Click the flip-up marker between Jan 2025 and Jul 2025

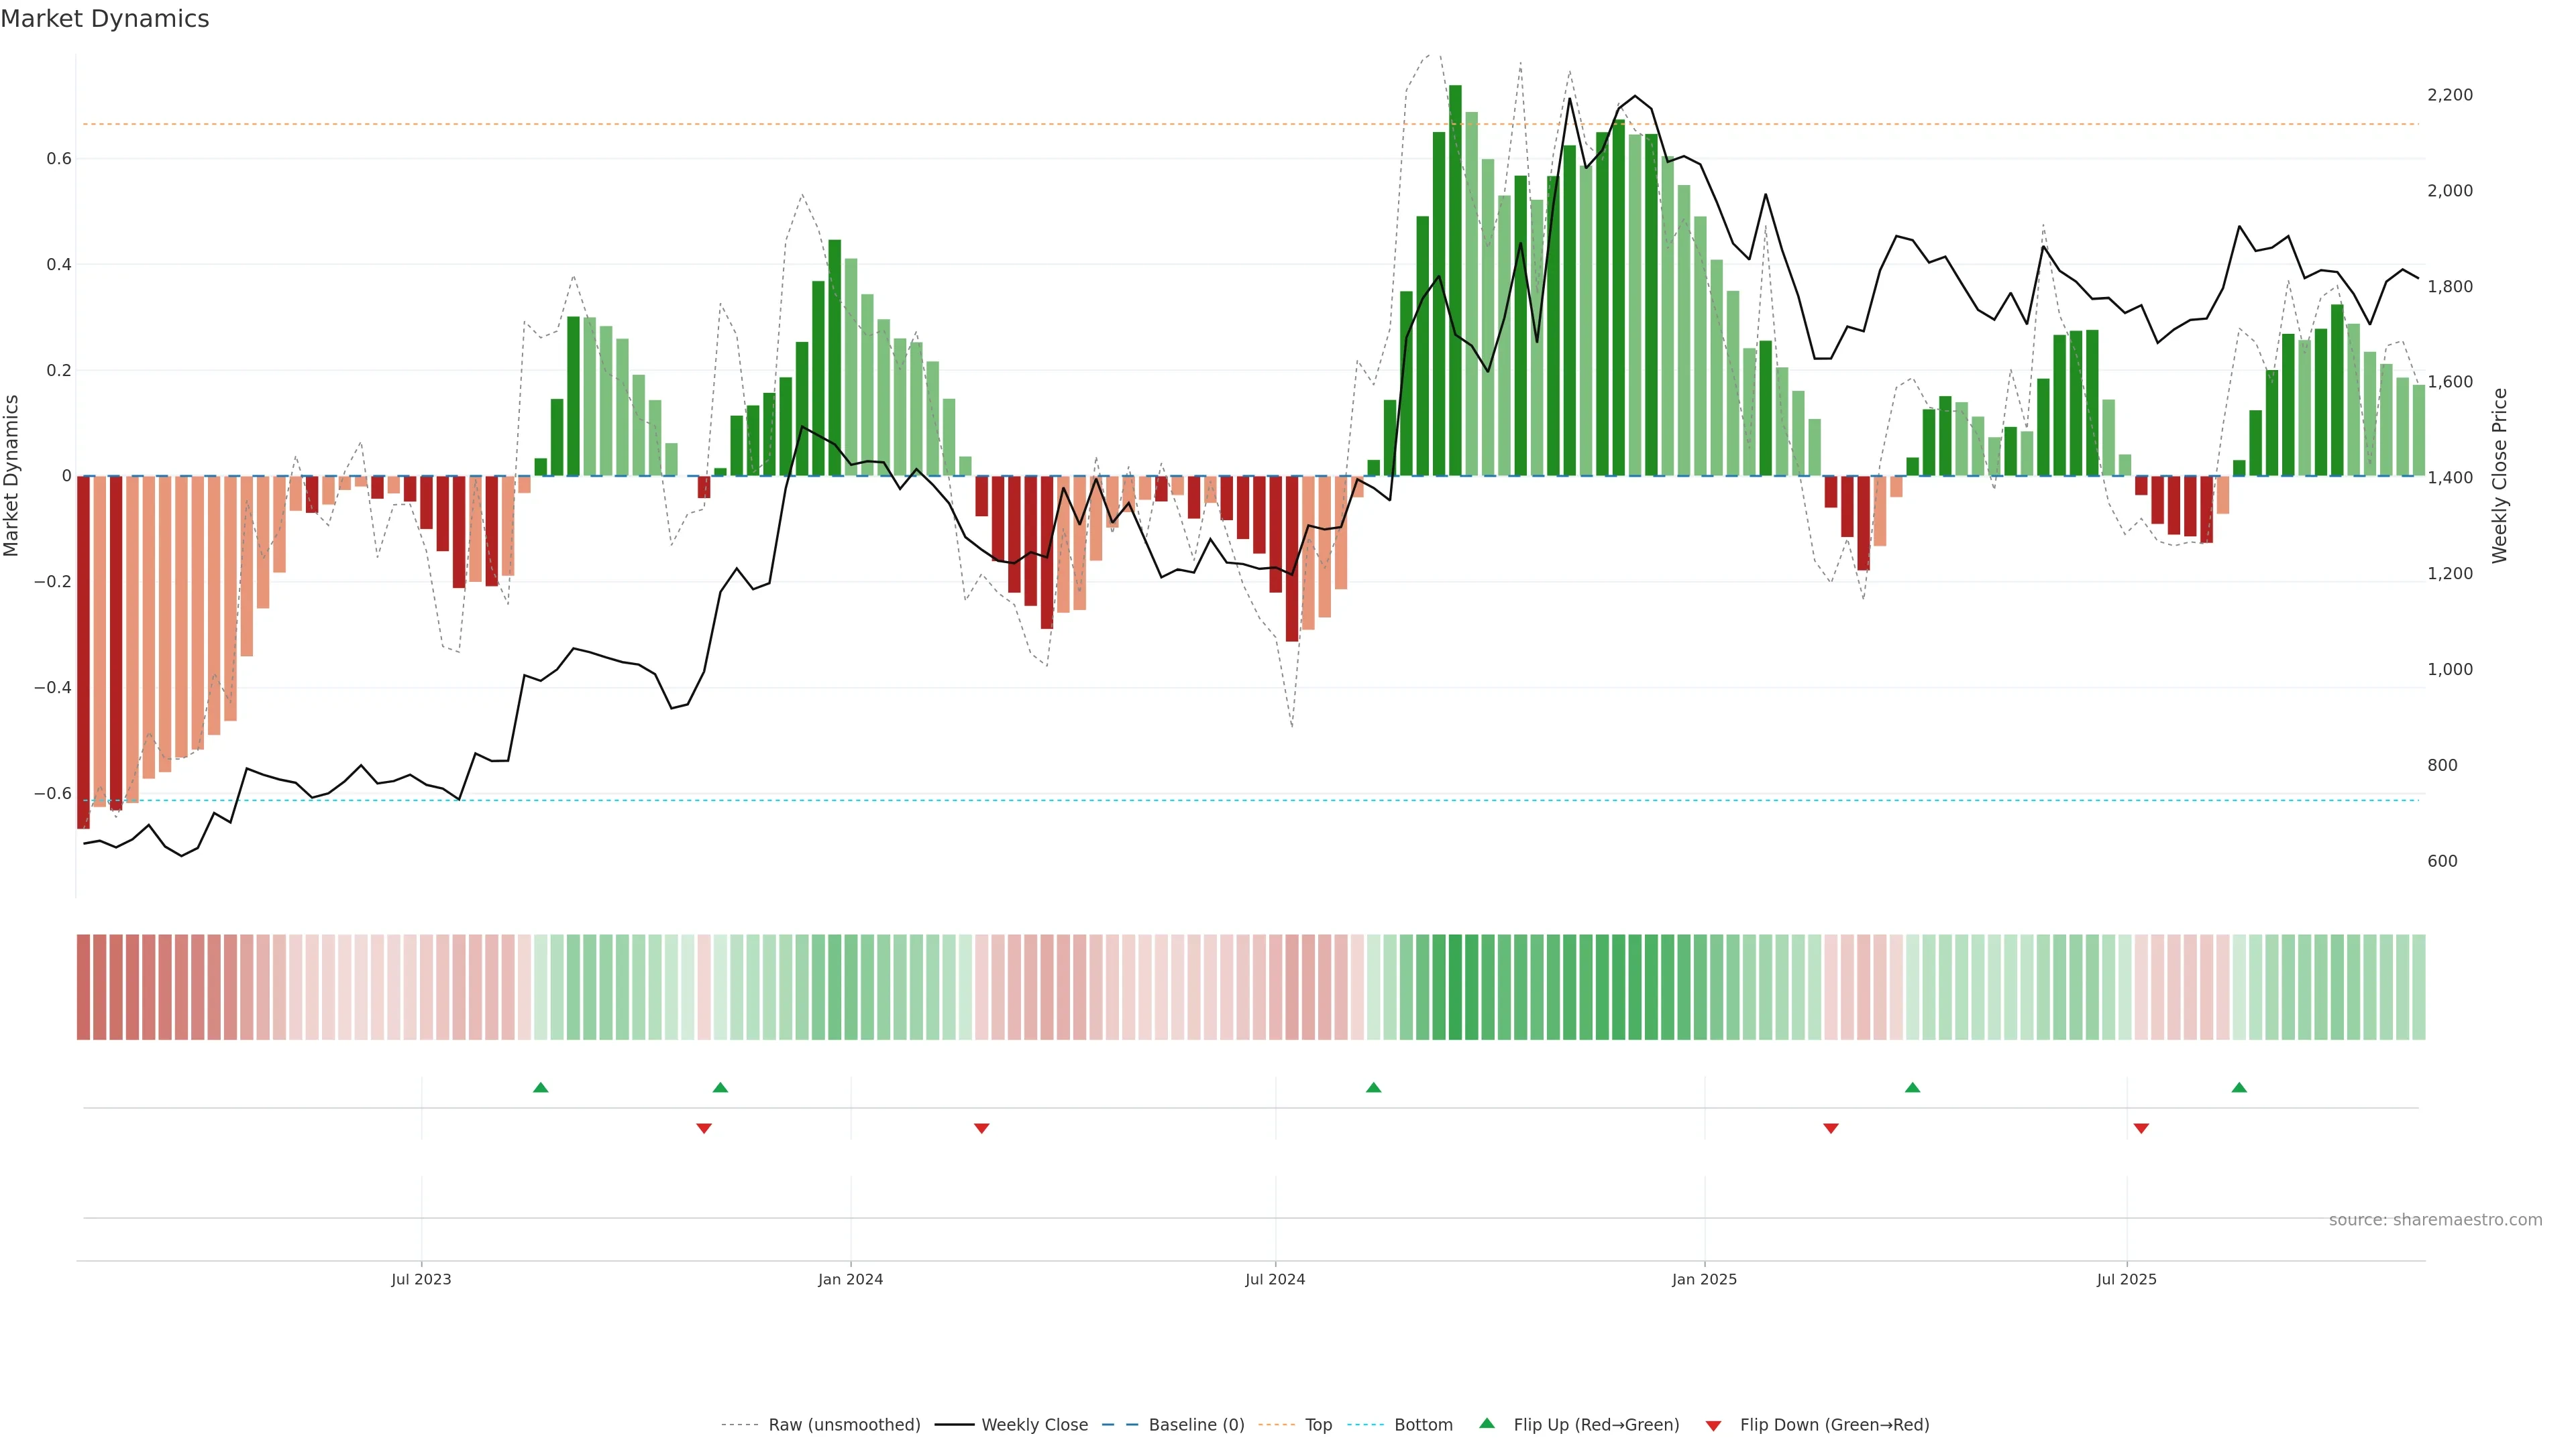point(1912,1087)
